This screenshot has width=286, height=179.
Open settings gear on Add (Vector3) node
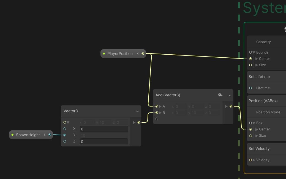(220, 95)
